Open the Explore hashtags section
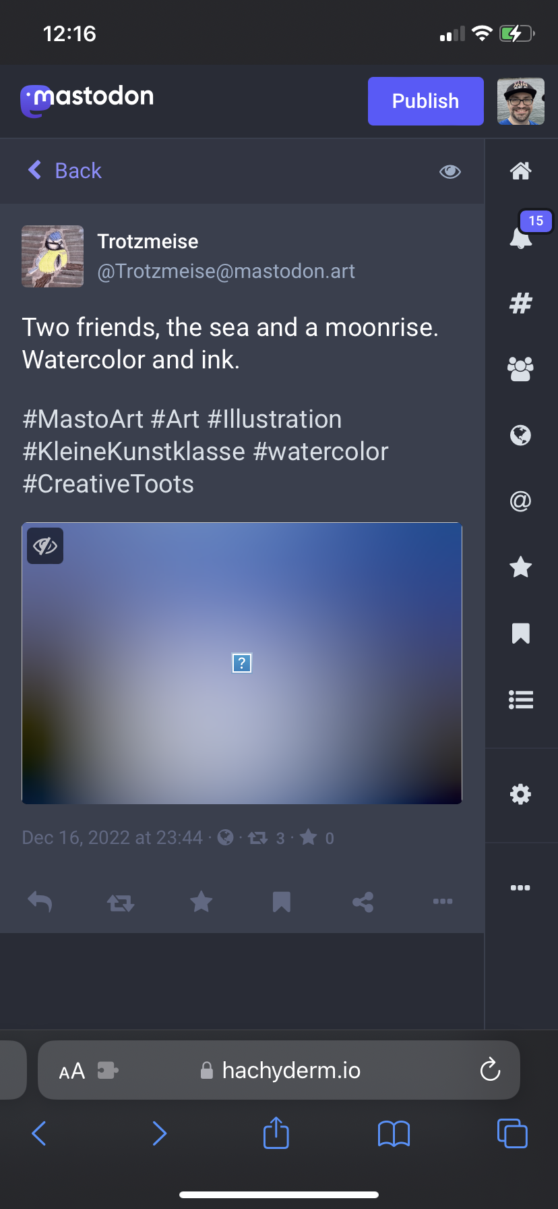Viewport: 558px width, 1209px height. [520, 303]
